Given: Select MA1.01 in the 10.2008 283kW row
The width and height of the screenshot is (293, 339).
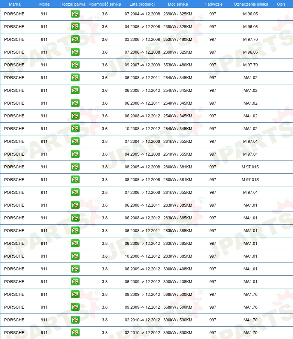Looking at the screenshot, I should click(250, 256).
